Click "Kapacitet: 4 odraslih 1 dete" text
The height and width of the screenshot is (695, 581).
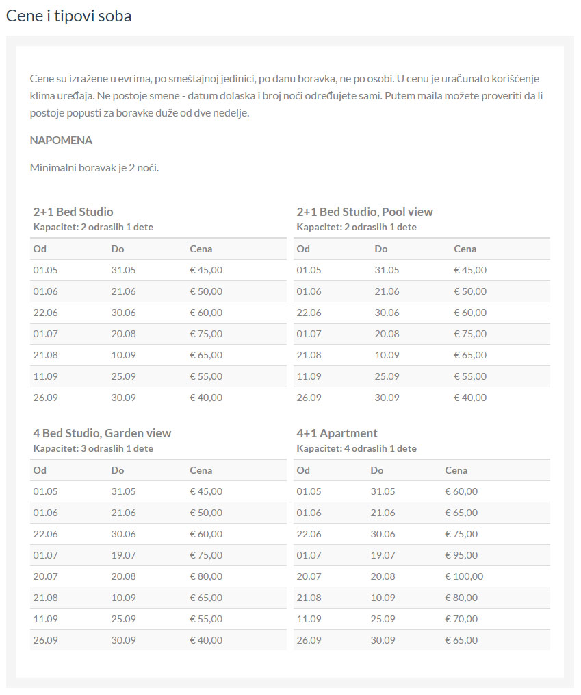click(x=357, y=449)
